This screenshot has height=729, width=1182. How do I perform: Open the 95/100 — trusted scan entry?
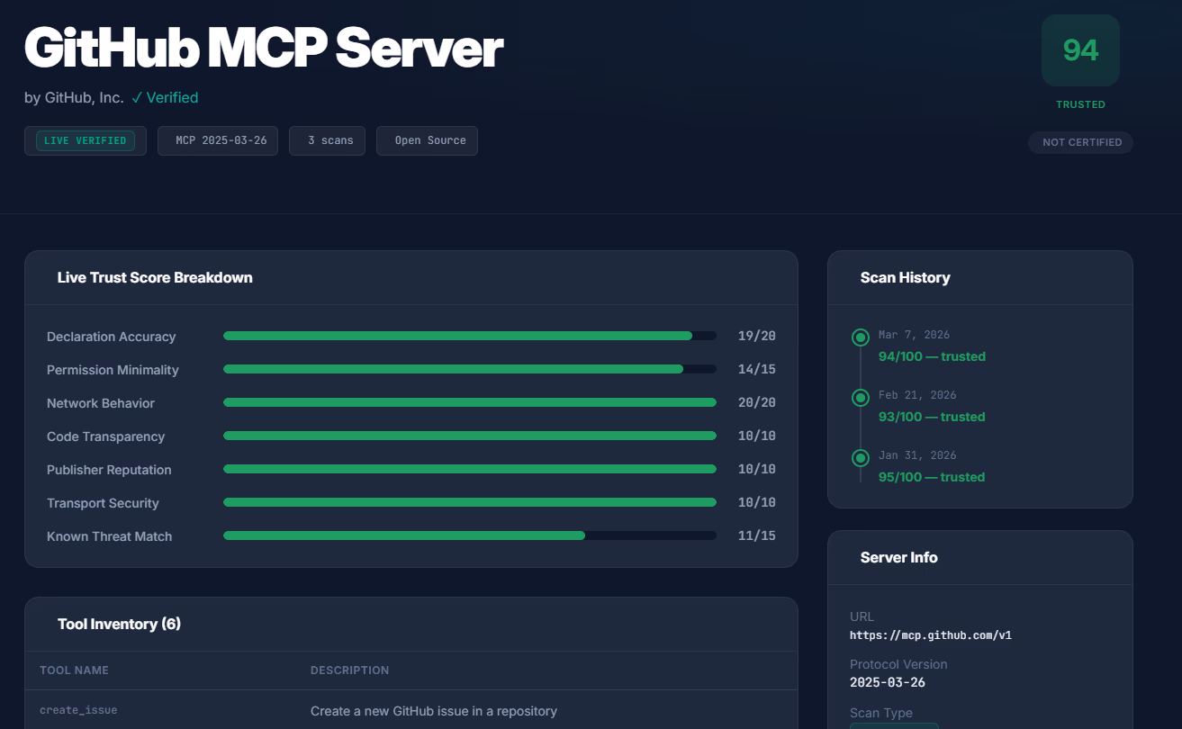point(932,477)
